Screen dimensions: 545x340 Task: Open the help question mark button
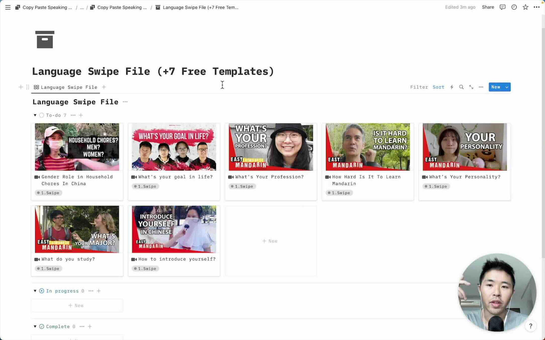coord(531,326)
